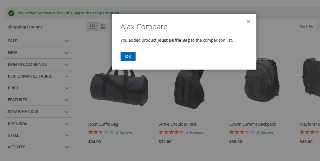The width and height of the screenshot is (320, 161).
Task: Click OK in the Ajax Compare popup
Action: pyautogui.click(x=128, y=56)
